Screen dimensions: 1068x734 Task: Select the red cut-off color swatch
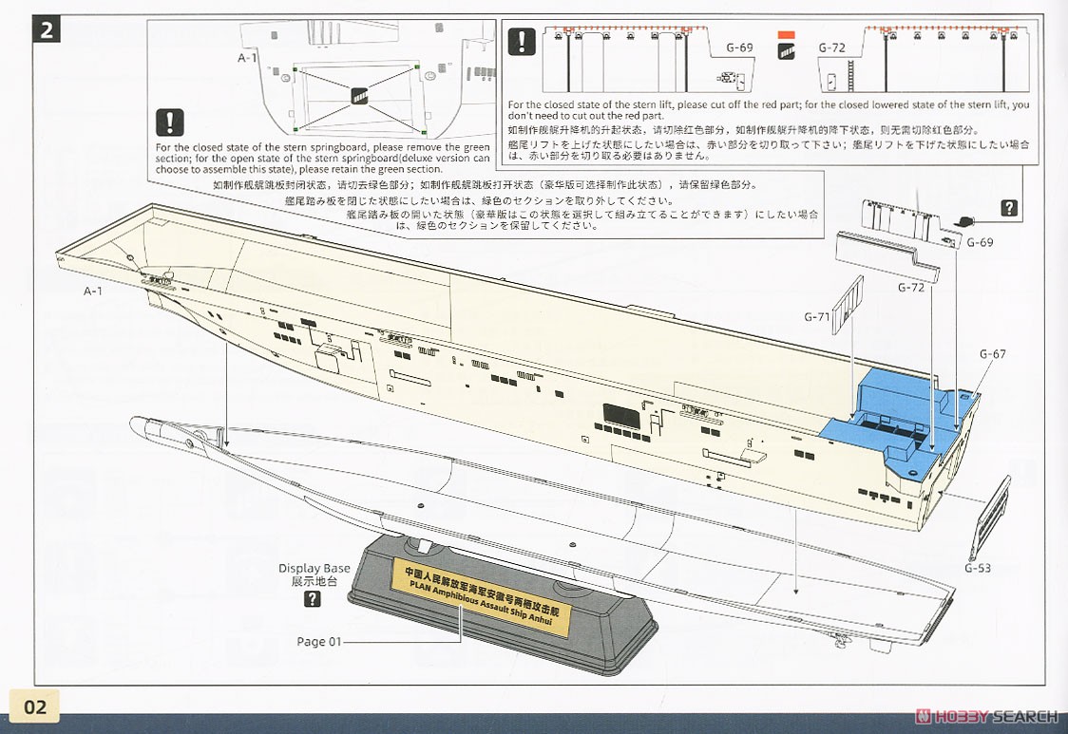point(786,34)
